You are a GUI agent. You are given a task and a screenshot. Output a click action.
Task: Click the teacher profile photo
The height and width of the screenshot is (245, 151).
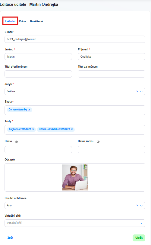(75, 177)
